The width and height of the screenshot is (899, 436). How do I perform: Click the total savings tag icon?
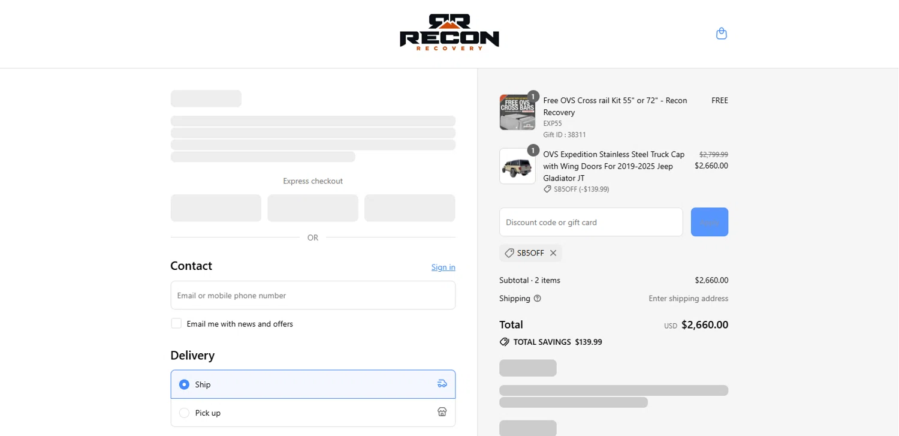click(505, 342)
